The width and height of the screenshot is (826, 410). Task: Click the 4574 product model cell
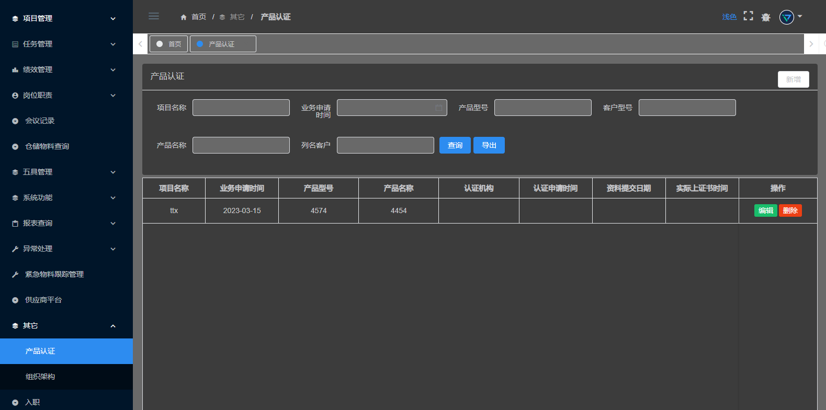tap(319, 210)
